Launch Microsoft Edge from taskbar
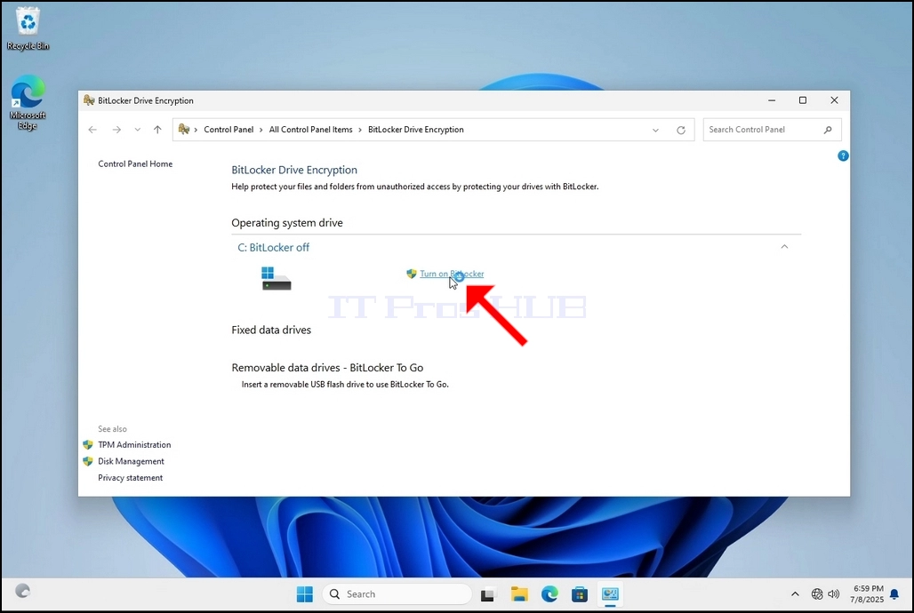Screen dimensions: 914x613 [x=549, y=593]
